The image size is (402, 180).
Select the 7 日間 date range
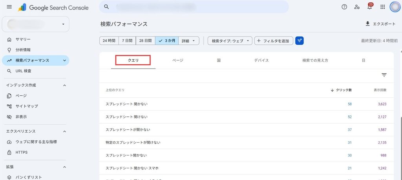[127, 40]
